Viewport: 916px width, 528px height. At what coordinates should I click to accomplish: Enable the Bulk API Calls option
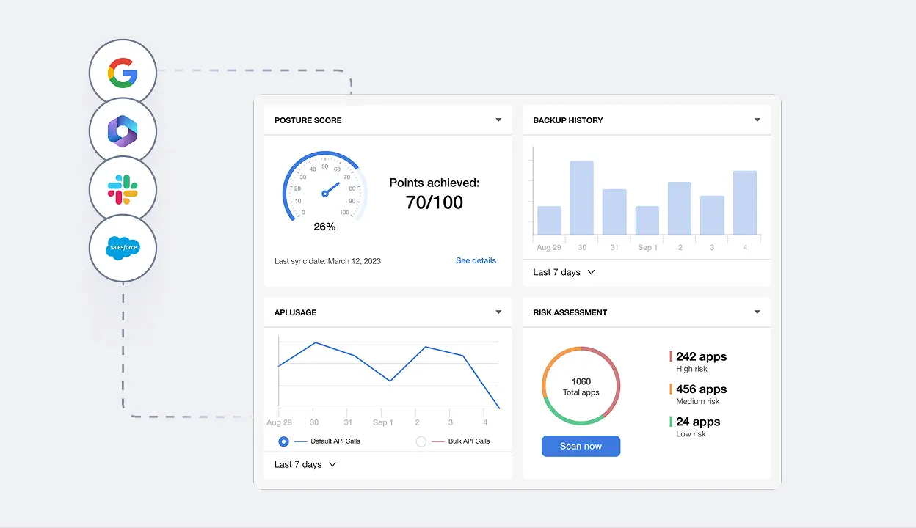pyautogui.click(x=421, y=441)
